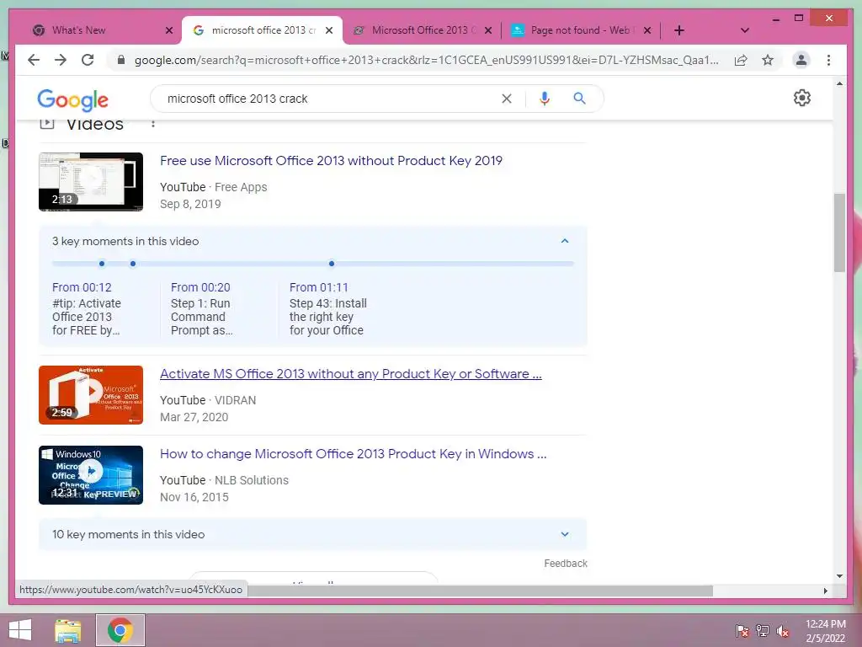Select the first timeline dot at 00:12
Viewport: 862px width, 647px height.
click(102, 264)
